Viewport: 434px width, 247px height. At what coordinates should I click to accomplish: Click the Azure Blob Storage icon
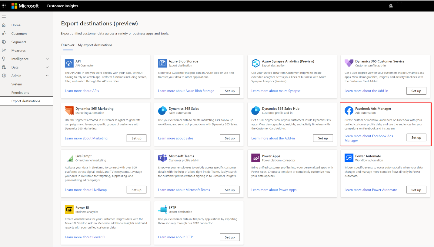pos(162,63)
